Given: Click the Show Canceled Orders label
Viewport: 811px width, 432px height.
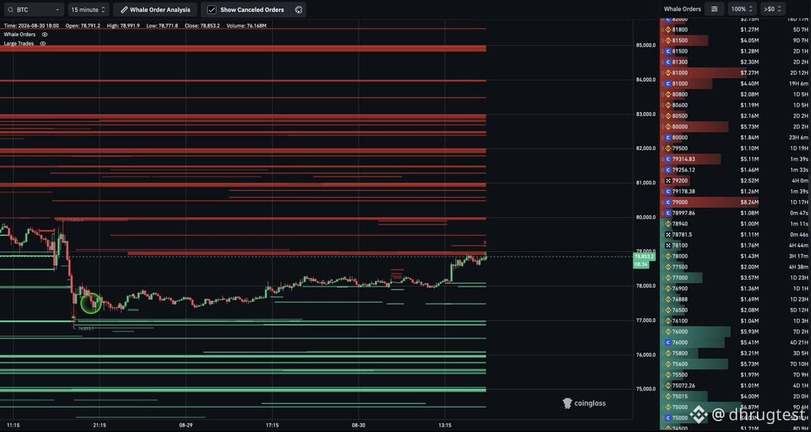Looking at the screenshot, I should click(252, 10).
